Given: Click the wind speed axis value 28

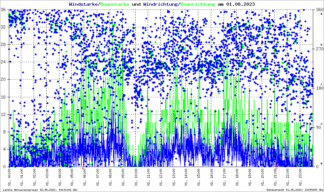Looking at the screenshot, I should tap(3, 44).
